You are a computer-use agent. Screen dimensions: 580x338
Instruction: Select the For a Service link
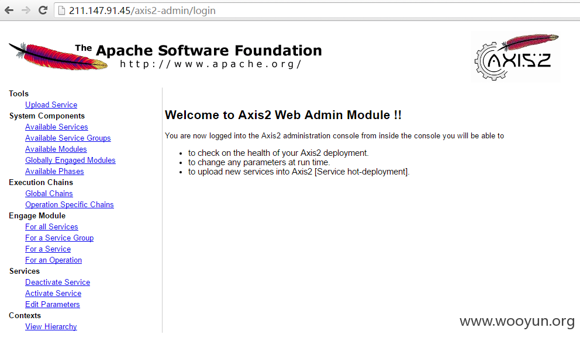point(48,249)
